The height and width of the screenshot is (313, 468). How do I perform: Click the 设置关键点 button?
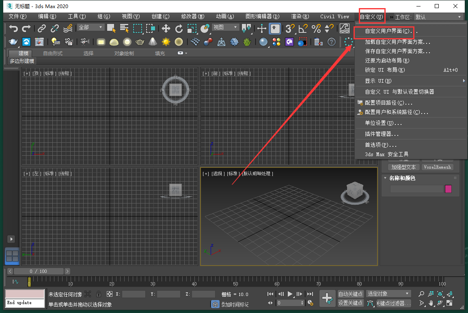coord(350,303)
